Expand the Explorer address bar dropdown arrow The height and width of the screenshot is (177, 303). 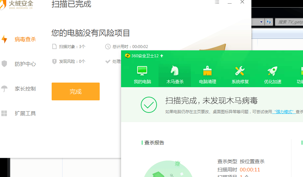pyautogui.click(x=262, y=22)
